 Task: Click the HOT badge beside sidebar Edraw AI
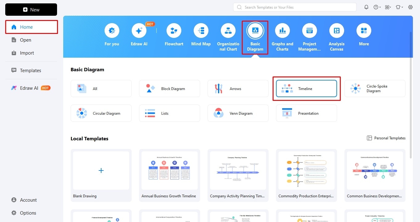46,88
